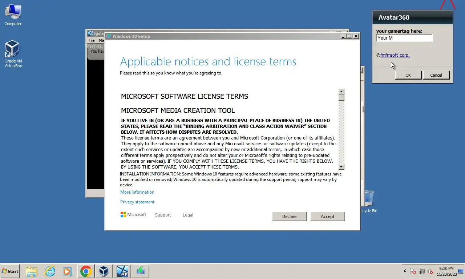Click Cancel in the Avatar360 dialog
The image size is (465, 279).
click(436, 75)
